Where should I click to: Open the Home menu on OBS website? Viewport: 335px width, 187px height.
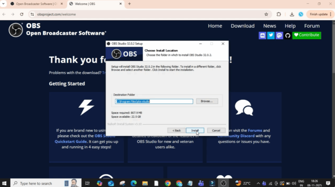[x=215, y=26]
